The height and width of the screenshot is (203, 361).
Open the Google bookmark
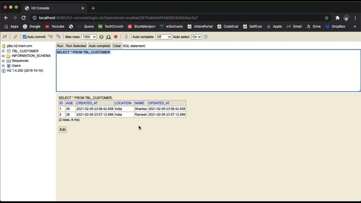[x=32, y=27]
